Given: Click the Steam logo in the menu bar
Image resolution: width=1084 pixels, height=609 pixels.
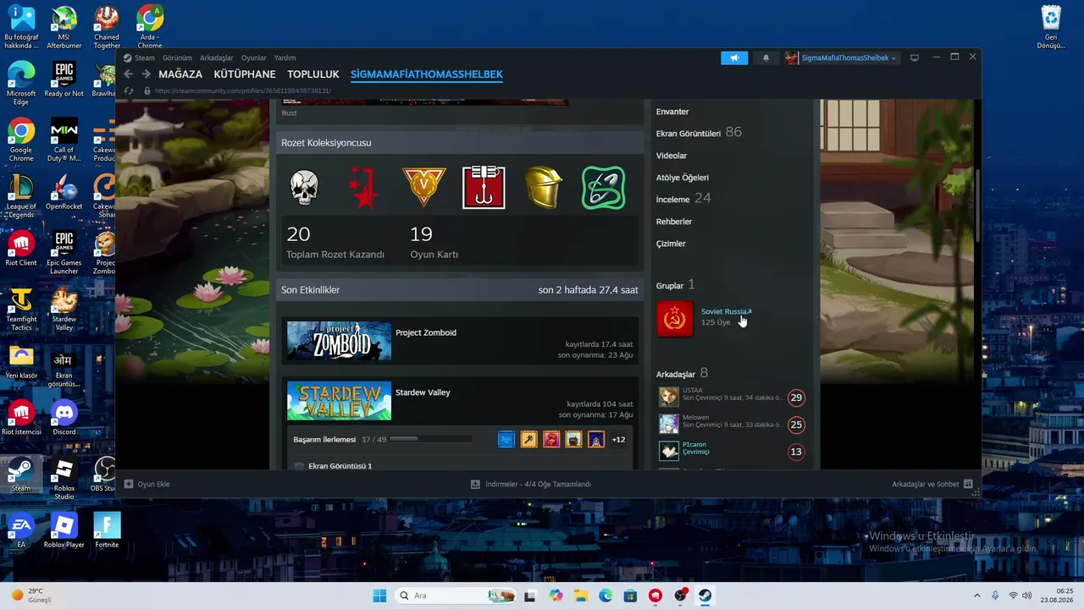Looking at the screenshot, I should (x=128, y=58).
